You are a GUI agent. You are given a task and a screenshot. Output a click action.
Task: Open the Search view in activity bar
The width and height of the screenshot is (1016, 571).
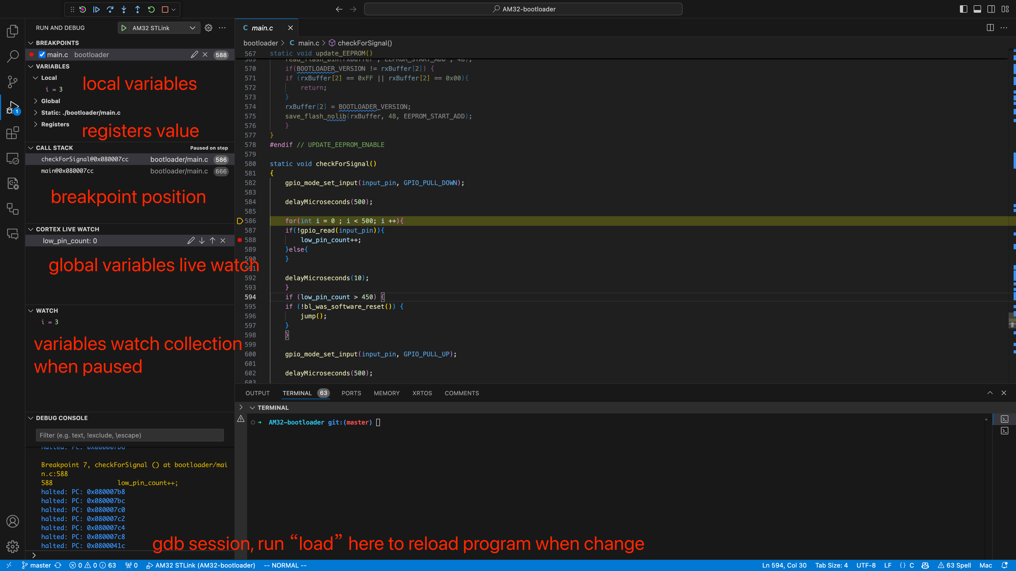click(13, 56)
